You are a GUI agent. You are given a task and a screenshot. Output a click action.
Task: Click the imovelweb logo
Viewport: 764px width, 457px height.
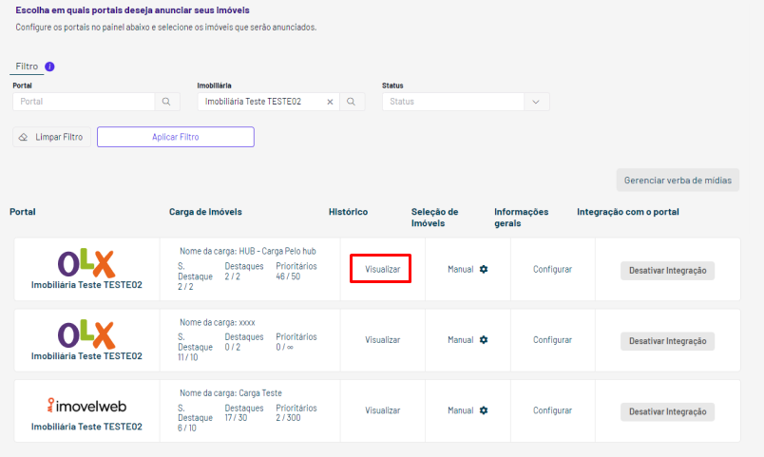click(86, 406)
